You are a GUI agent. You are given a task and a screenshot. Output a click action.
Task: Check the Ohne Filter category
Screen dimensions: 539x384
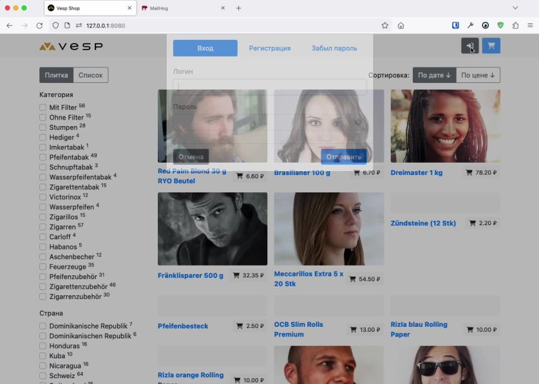click(43, 118)
